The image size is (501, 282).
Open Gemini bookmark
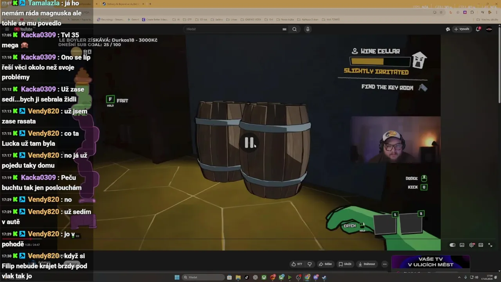(133, 20)
